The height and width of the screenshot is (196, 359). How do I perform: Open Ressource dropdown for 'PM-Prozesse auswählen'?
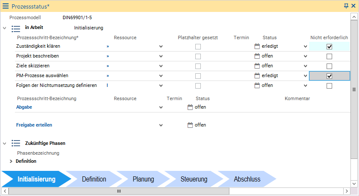161,76
